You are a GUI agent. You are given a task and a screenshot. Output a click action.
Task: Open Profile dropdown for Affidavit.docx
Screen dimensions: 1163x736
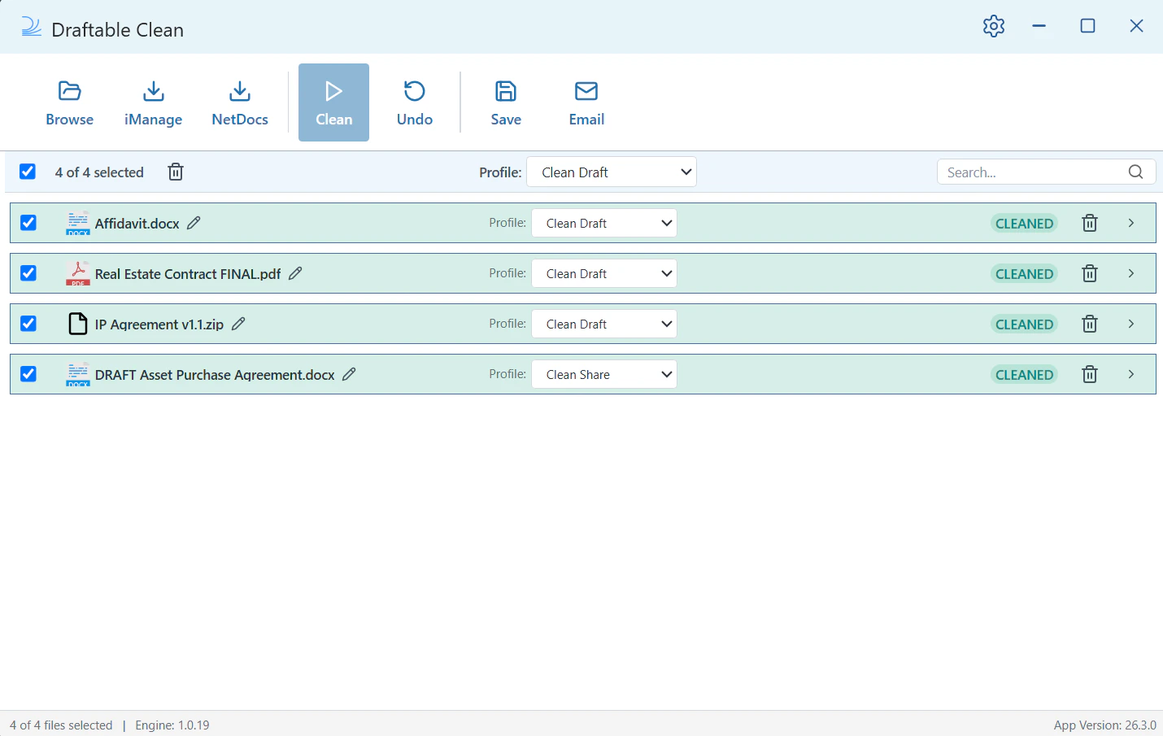604,223
